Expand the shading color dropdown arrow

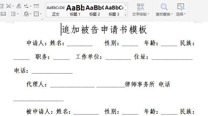tap(30, 14)
